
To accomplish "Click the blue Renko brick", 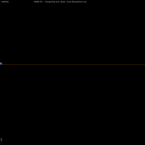I will [1, 64].
